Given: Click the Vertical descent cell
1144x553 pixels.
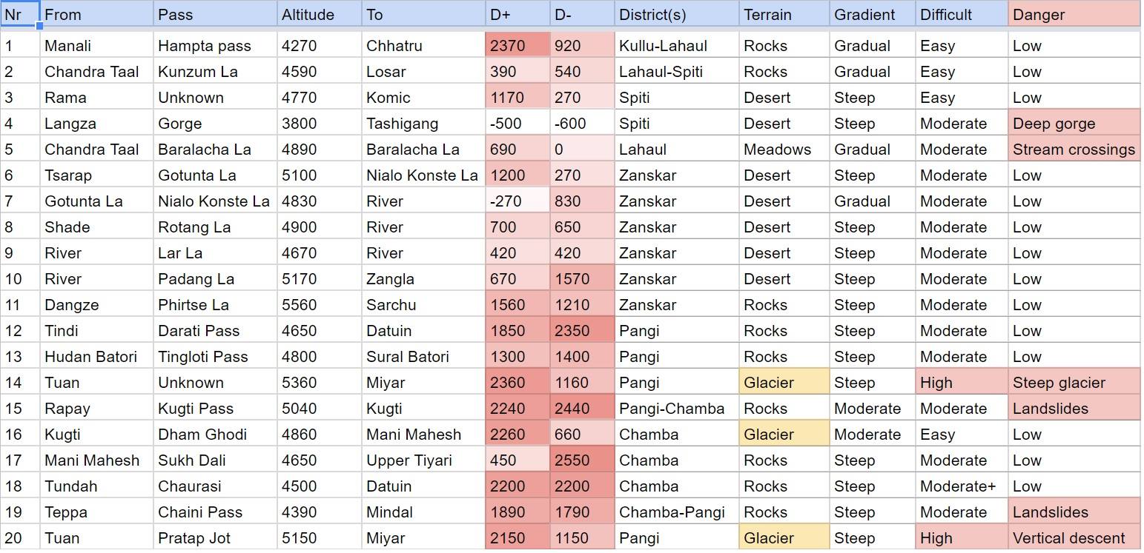Looking at the screenshot, I should tap(1074, 538).
